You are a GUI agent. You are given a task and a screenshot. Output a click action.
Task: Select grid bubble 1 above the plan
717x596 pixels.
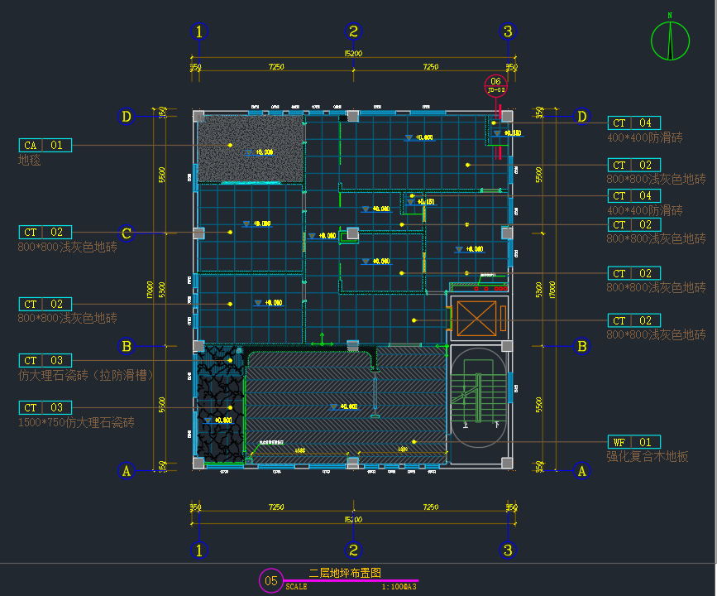[x=199, y=31]
